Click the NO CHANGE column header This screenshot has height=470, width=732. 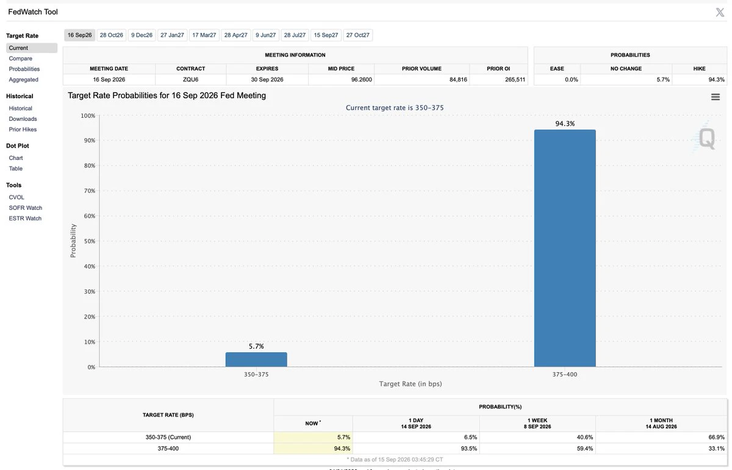tap(626, 69)
